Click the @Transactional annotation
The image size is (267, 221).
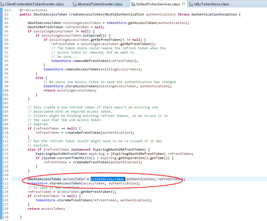pyautogui.click(x=33, y=10)
